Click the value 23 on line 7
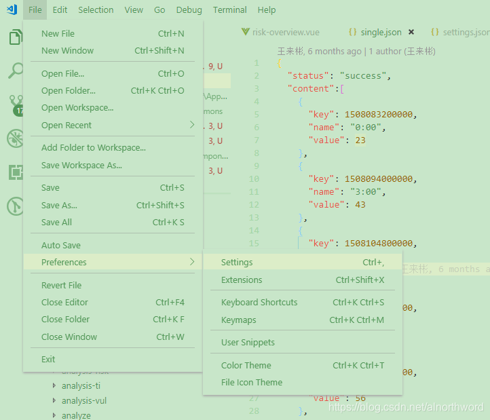 coord(360,140)
